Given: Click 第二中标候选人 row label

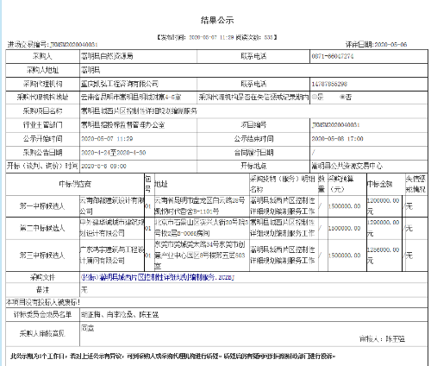Looking at the screenshot, I should coord(42,228).
